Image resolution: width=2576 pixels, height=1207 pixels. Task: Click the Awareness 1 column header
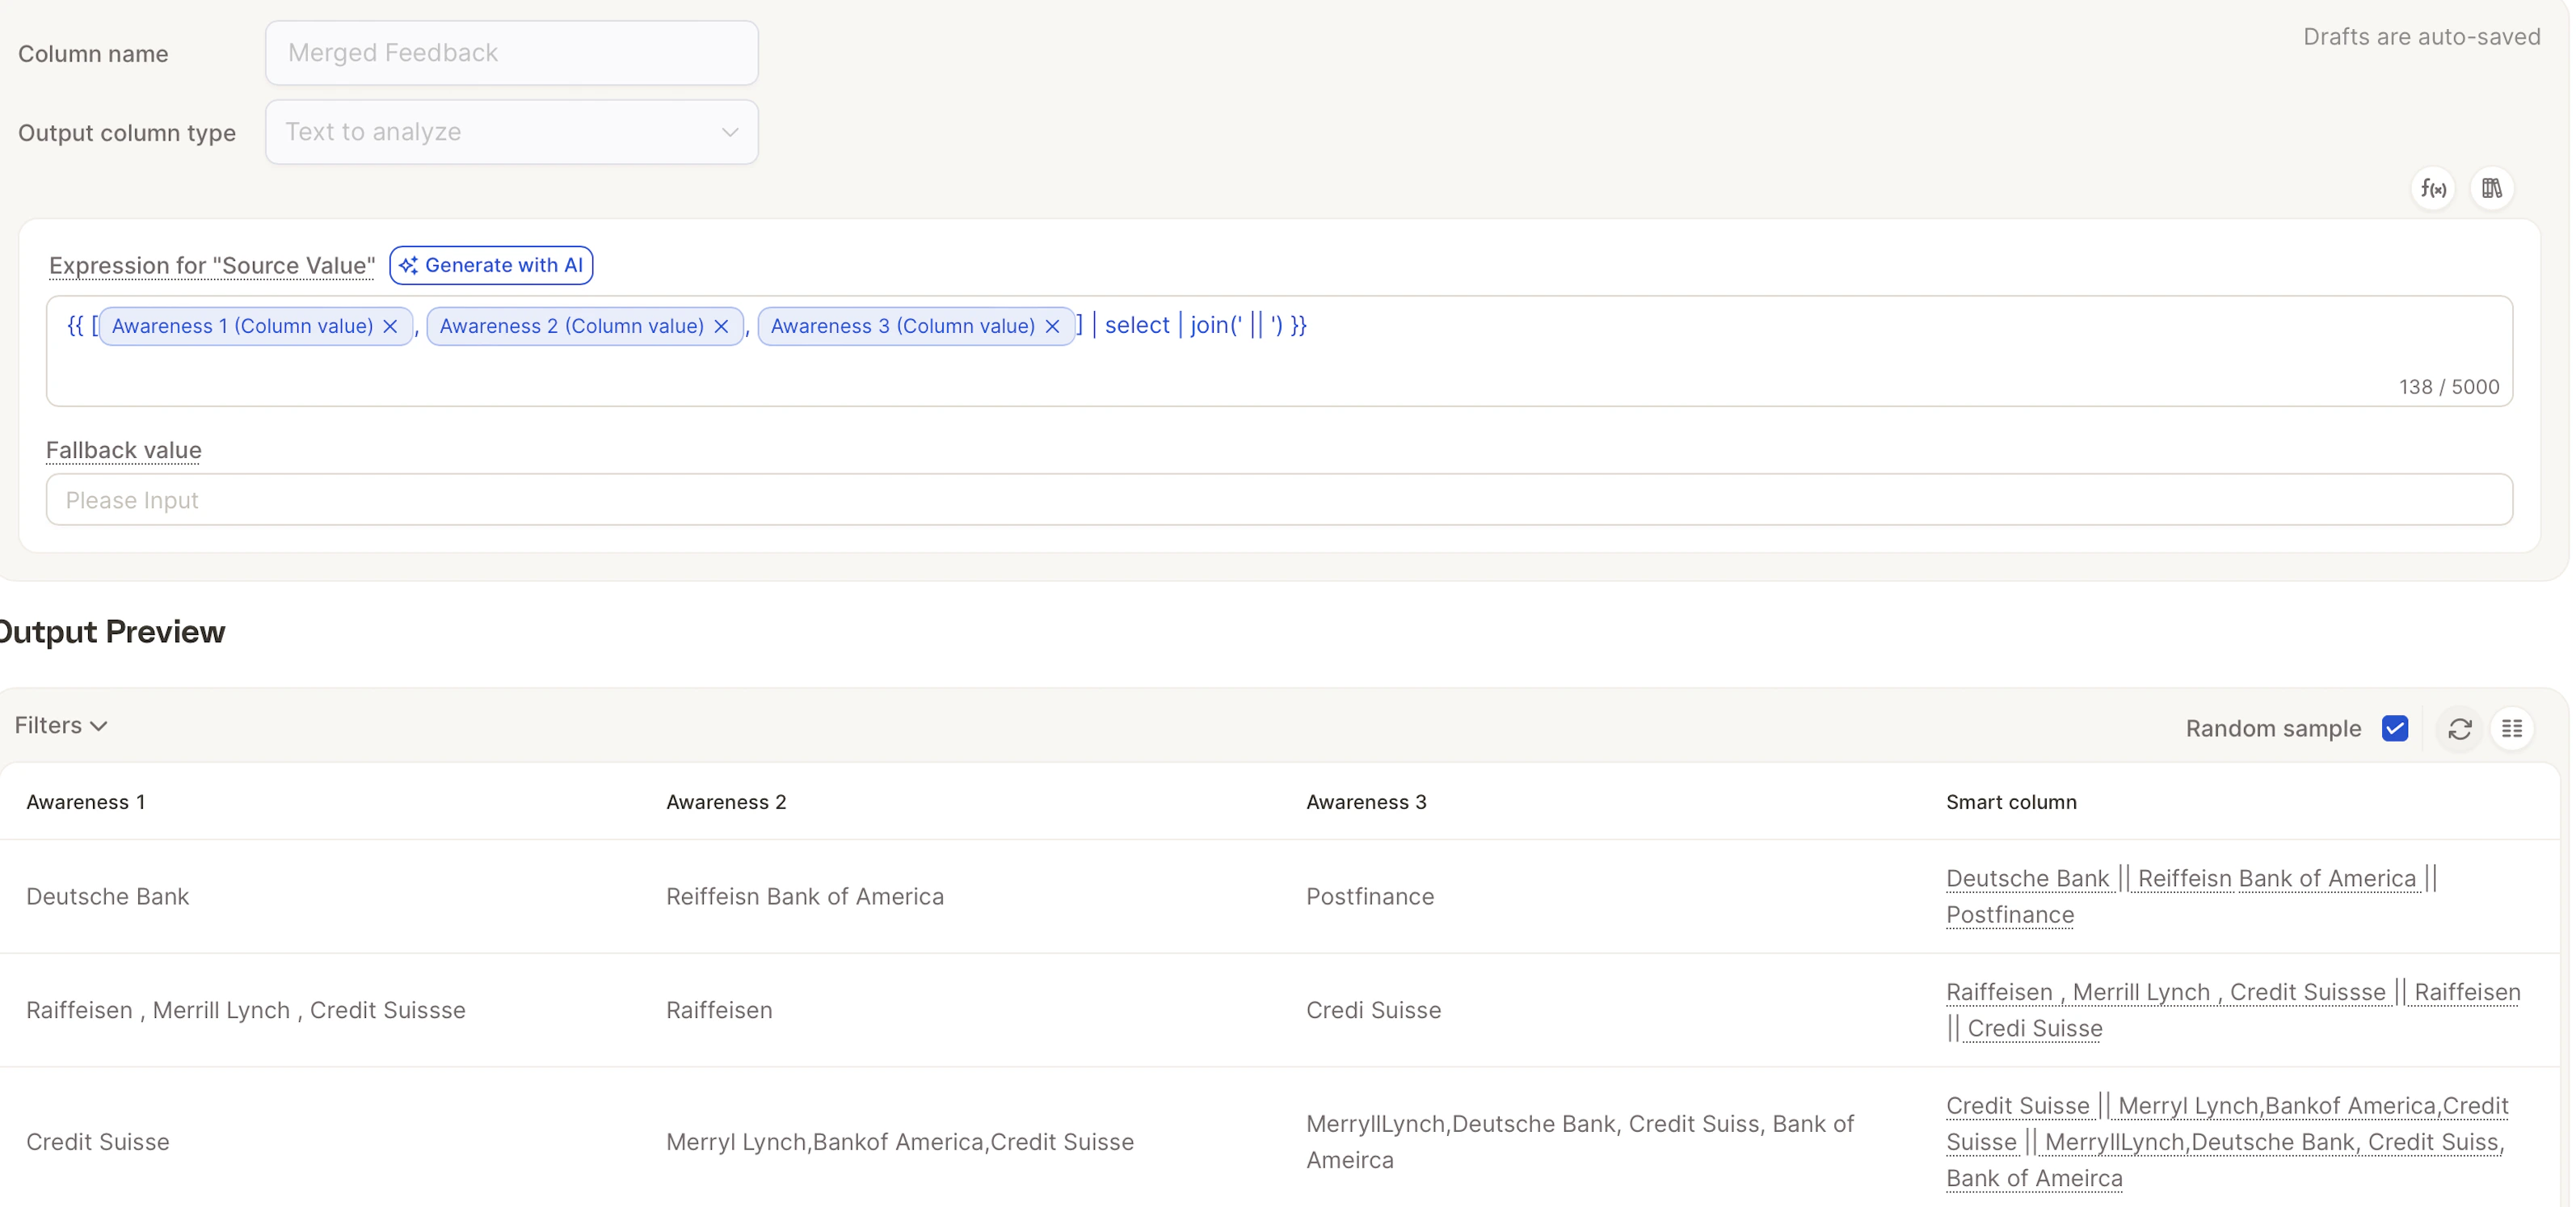click(86, 802)
